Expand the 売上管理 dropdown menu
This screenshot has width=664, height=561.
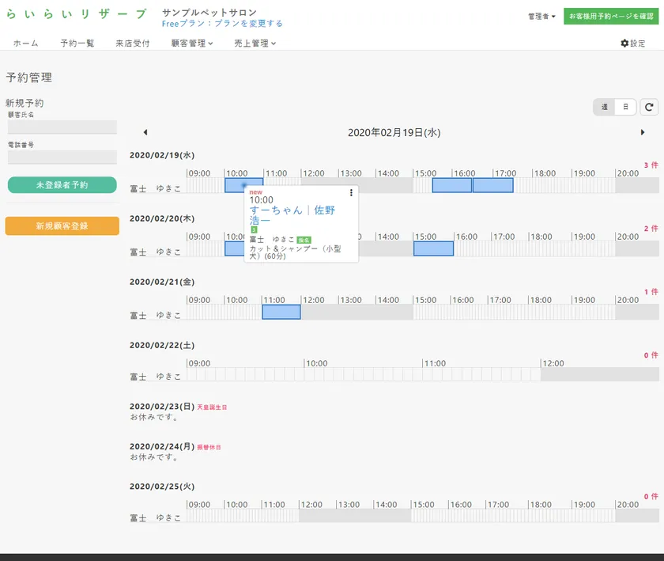pyautogui.click(x=255, y=44)
